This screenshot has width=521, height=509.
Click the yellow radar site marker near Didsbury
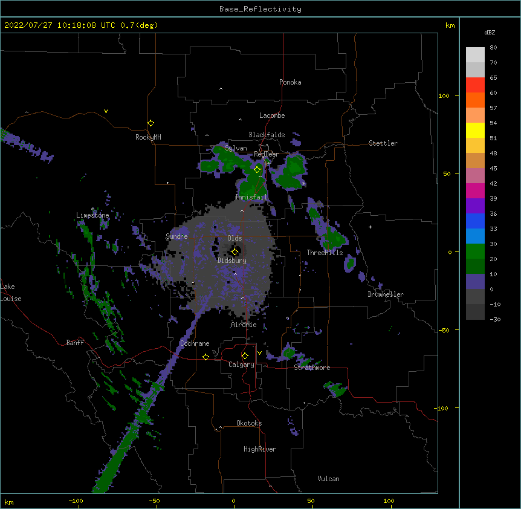235,252
